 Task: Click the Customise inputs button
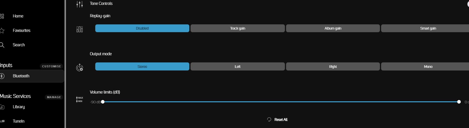(x=51, y=66)
